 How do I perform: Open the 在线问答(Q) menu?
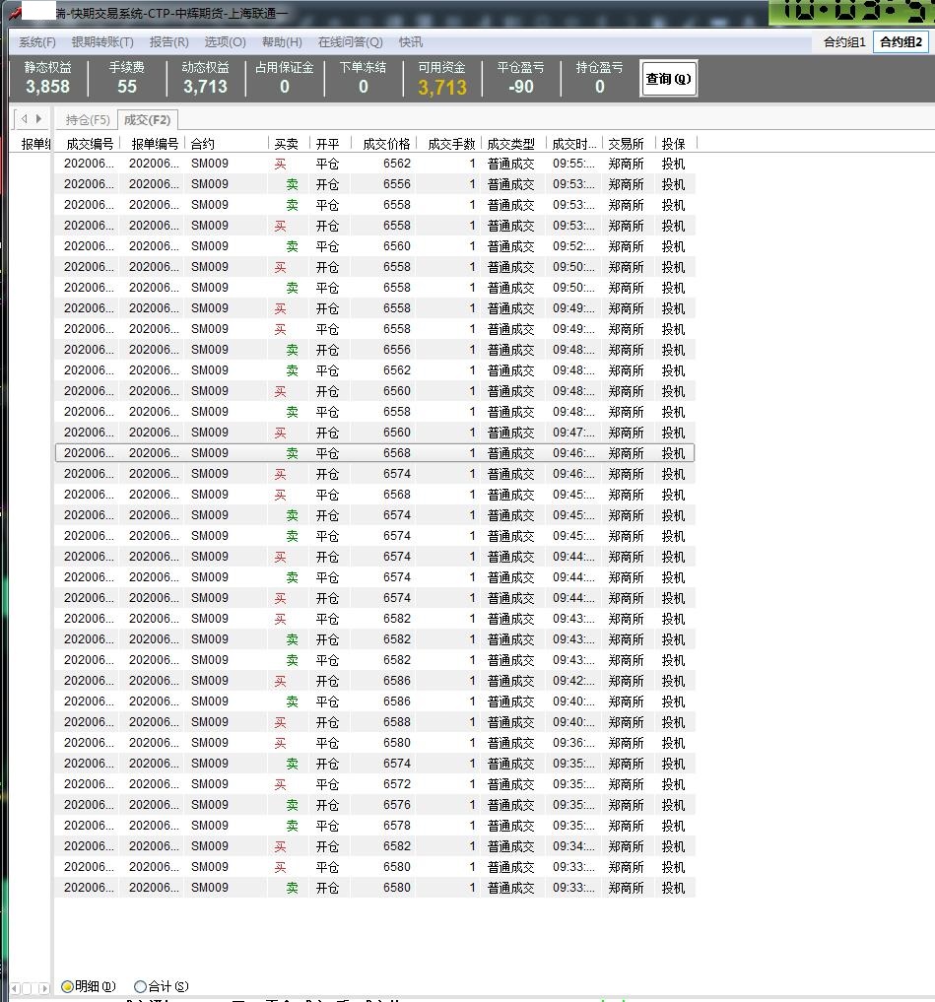pos(350,42)
